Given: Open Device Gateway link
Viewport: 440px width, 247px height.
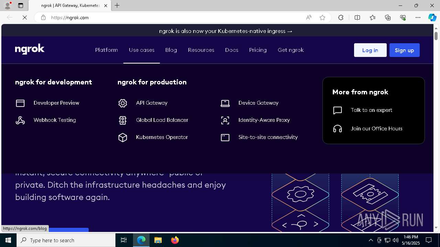Looking at the screenshot, I should tap(258, 103).
